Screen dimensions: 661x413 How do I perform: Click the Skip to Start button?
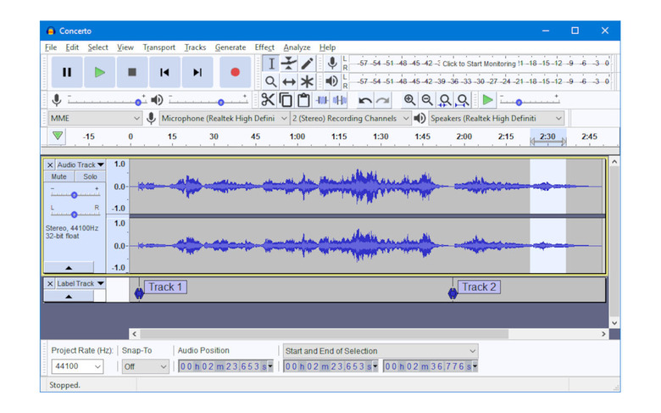(164, 72)
